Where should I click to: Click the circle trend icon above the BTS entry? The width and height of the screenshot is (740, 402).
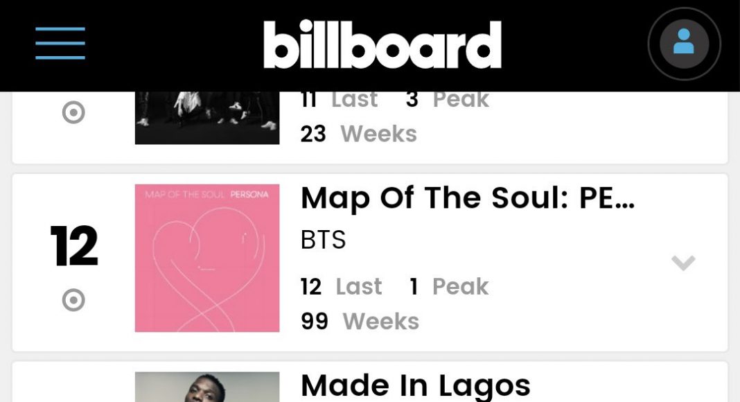click(x=73, y=112)
